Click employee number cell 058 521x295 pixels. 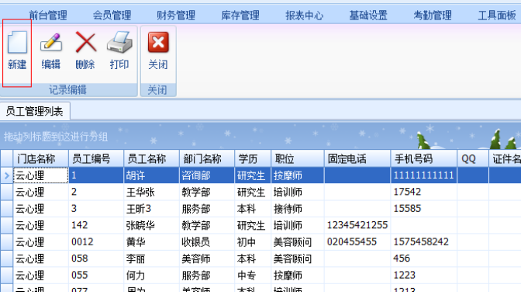(x=96, y=259)
